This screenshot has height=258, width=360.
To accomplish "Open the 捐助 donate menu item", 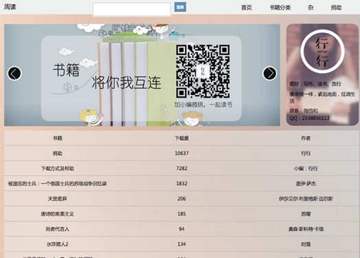I will pos(336,8).
